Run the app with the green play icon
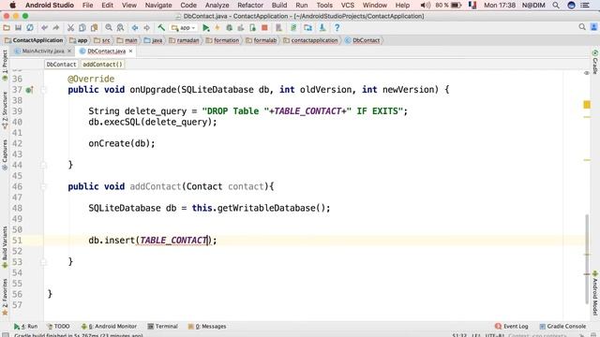This screenshot has width=600, height=337. coord(206,27)
